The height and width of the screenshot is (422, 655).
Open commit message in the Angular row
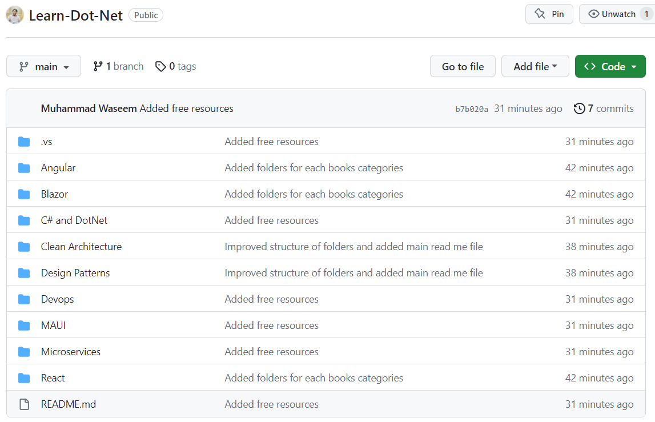314,168
